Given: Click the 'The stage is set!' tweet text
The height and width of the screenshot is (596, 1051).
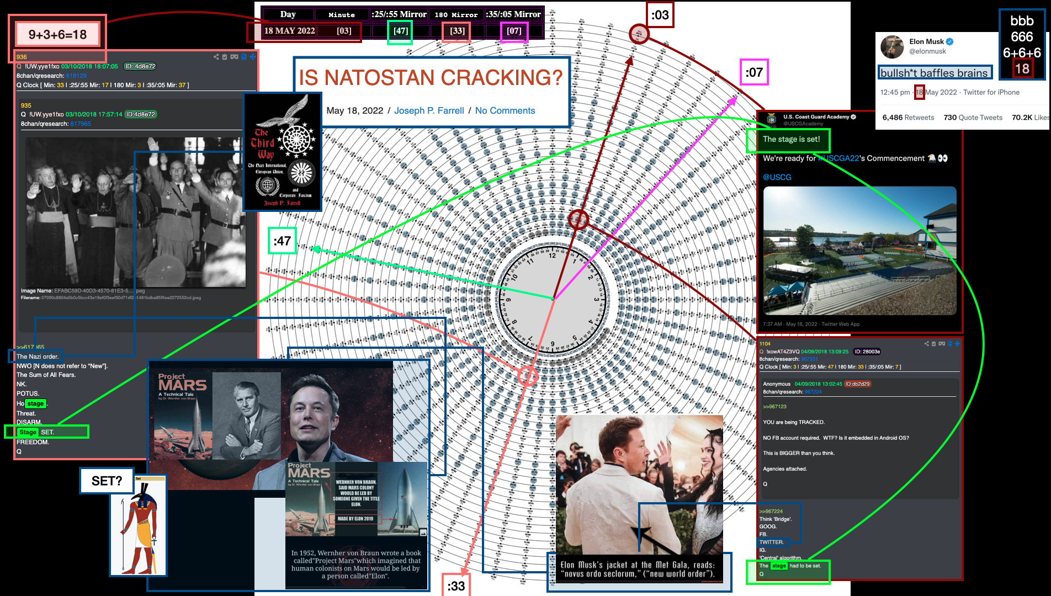Looking at the screenshot, I should pyautogui.click(x=791, y=139).
